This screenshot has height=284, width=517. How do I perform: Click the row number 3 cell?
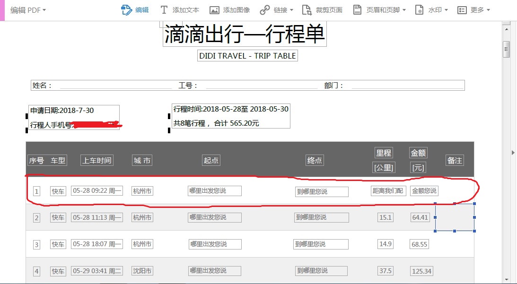click(36, 245)
